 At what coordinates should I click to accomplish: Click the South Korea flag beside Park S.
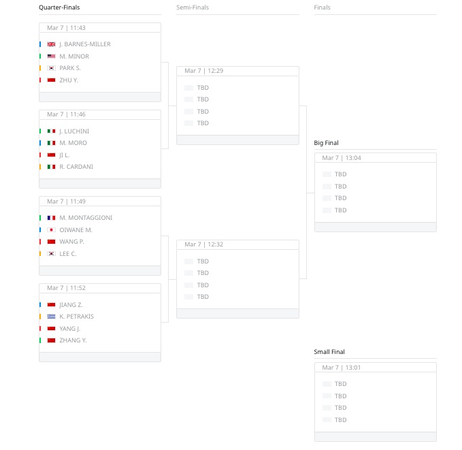click(x=51, y=68)
